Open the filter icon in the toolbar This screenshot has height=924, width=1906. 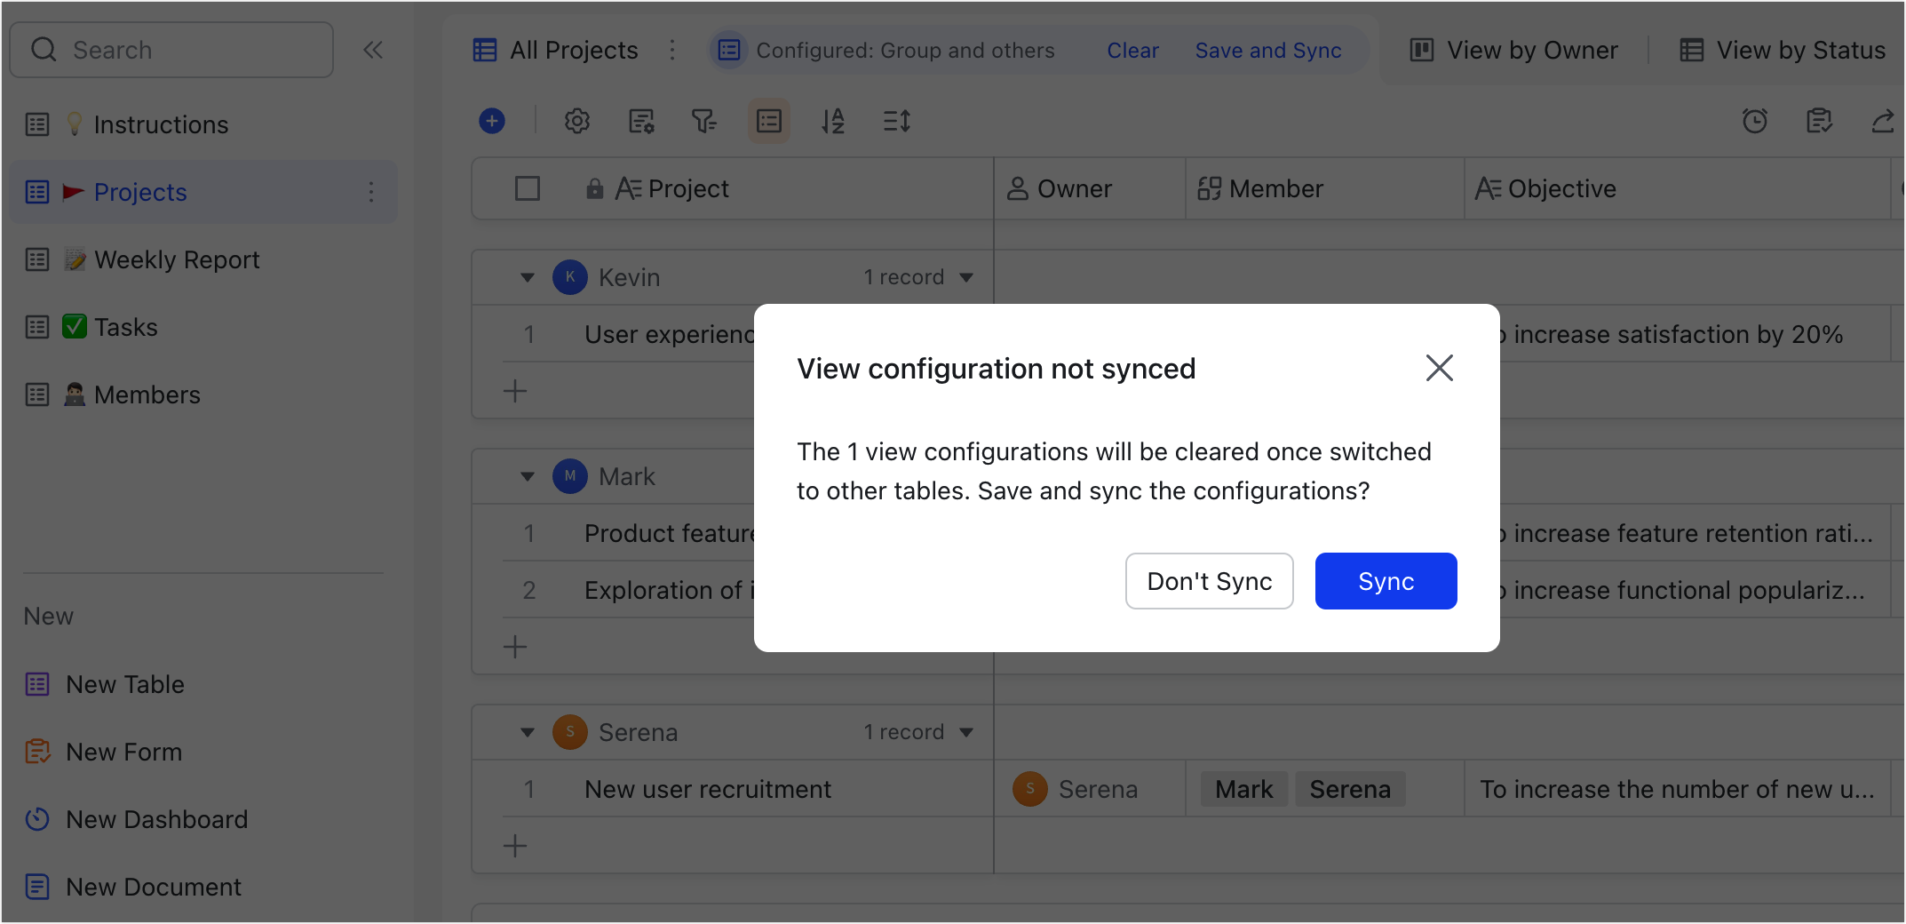coord(704,121)
